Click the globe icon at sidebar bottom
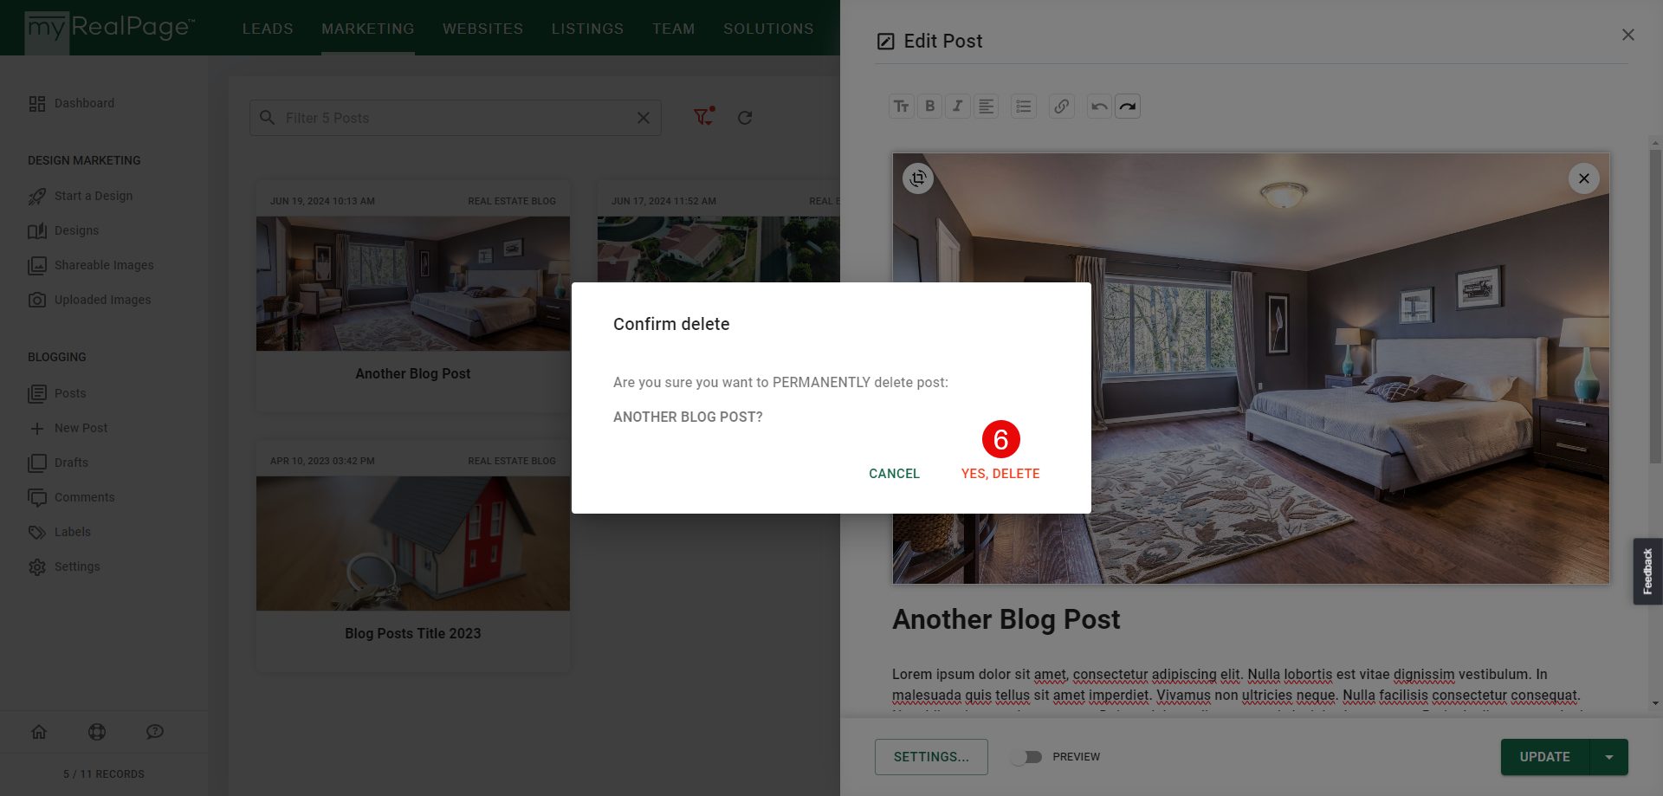Screen dimensions: 1663x796 click(x=97, y=732)
